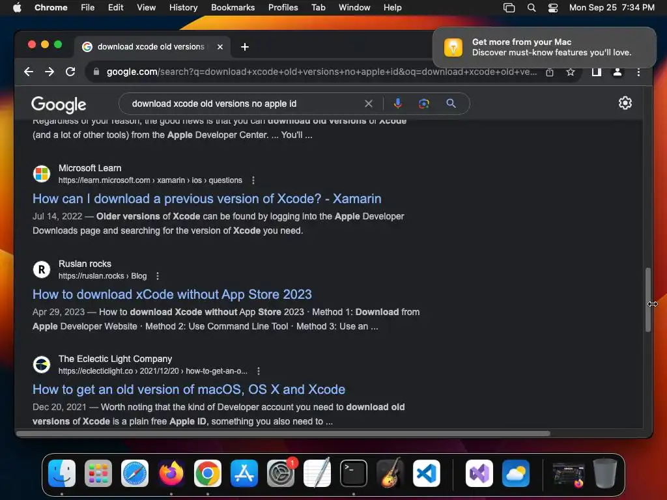Click the Ruslan rocks site favicon
The image size is (667, 500).
click(x=42, y=270)
